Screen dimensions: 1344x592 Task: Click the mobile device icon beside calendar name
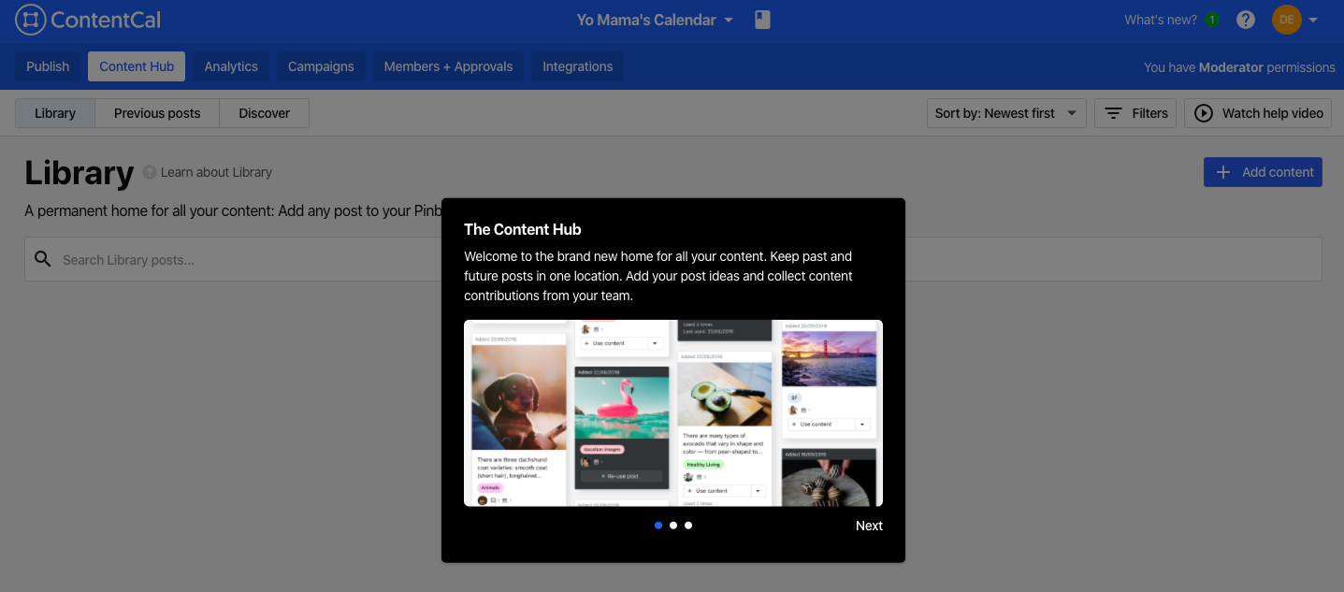tap(761, 19)
